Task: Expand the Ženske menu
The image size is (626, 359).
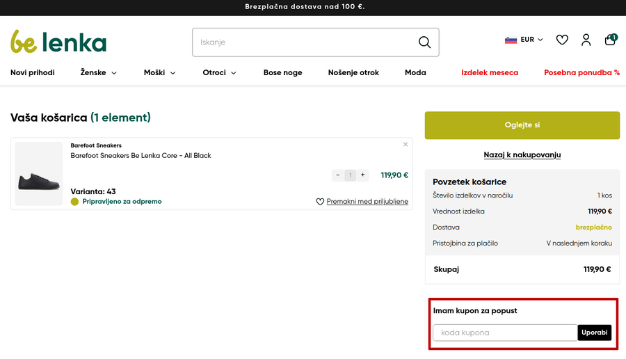Action: (x=98, y=72)
